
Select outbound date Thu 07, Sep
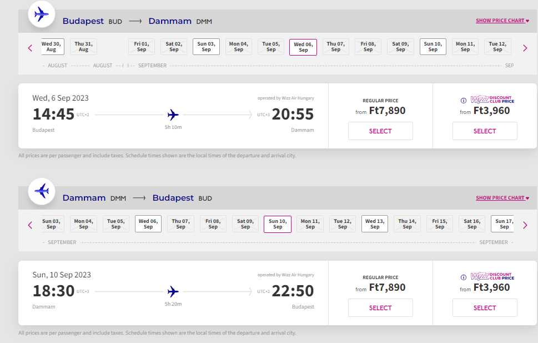[x=335, y=47]
